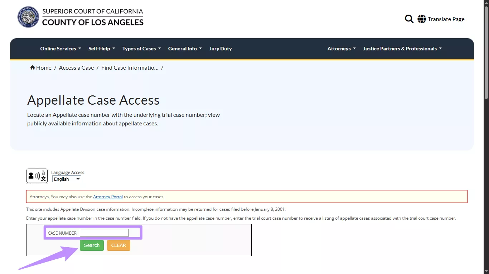Expand the Online Services menu
This screenshot has height=274, width=489.
[x=60, y=49]
